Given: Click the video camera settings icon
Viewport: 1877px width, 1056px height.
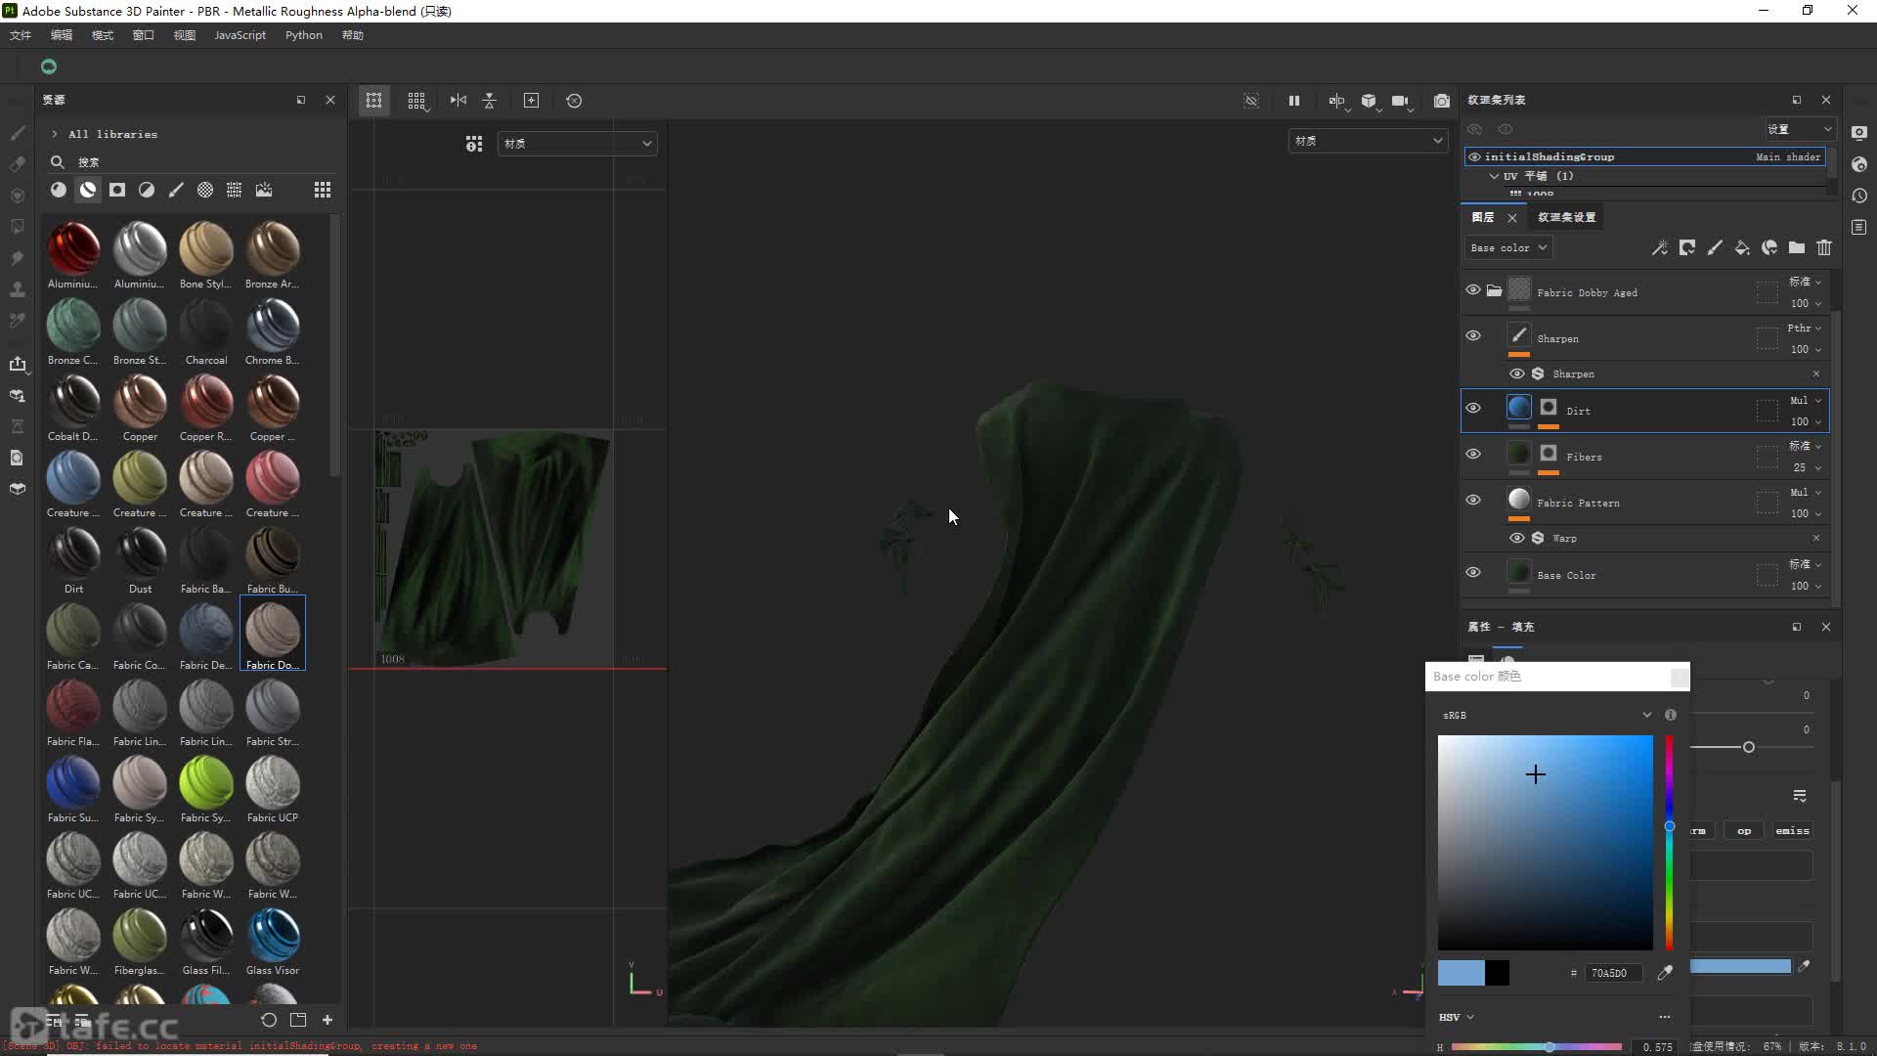Looking at the screenshot, I should click(1400, 101).
